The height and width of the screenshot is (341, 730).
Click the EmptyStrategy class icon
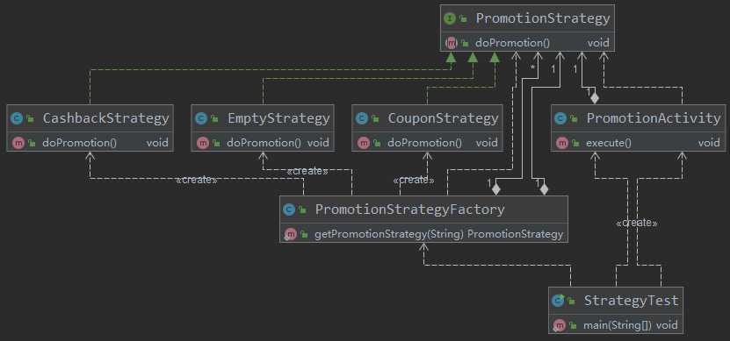click(201, 118)
